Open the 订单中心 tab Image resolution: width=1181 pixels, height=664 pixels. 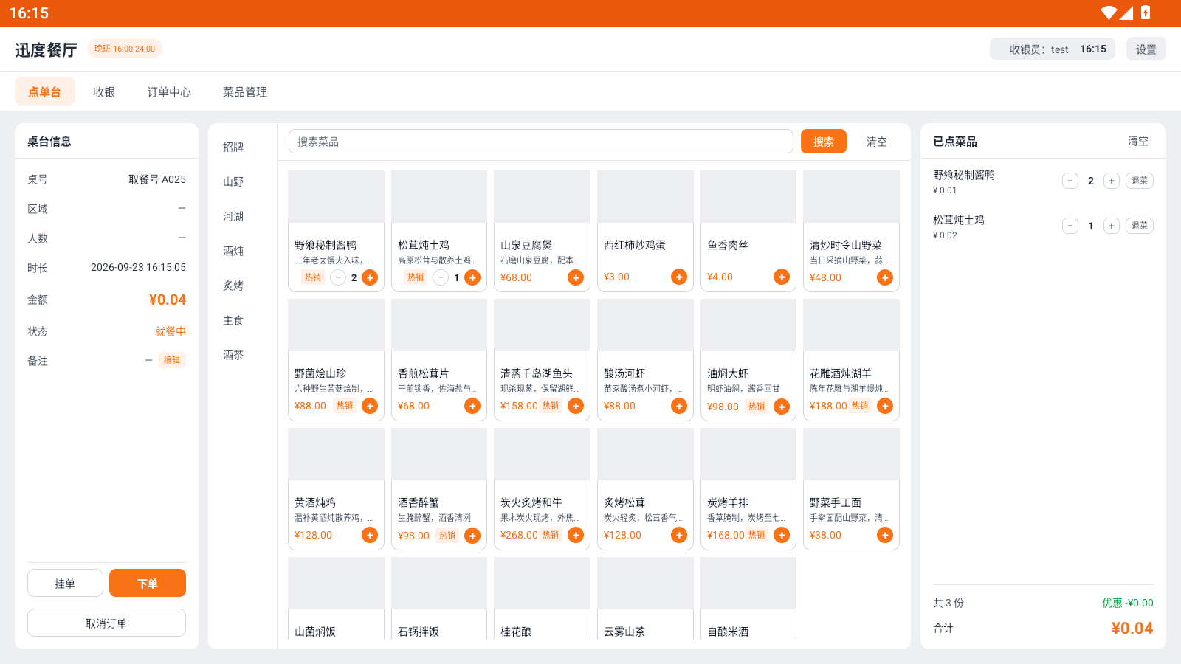pos(169,91)
